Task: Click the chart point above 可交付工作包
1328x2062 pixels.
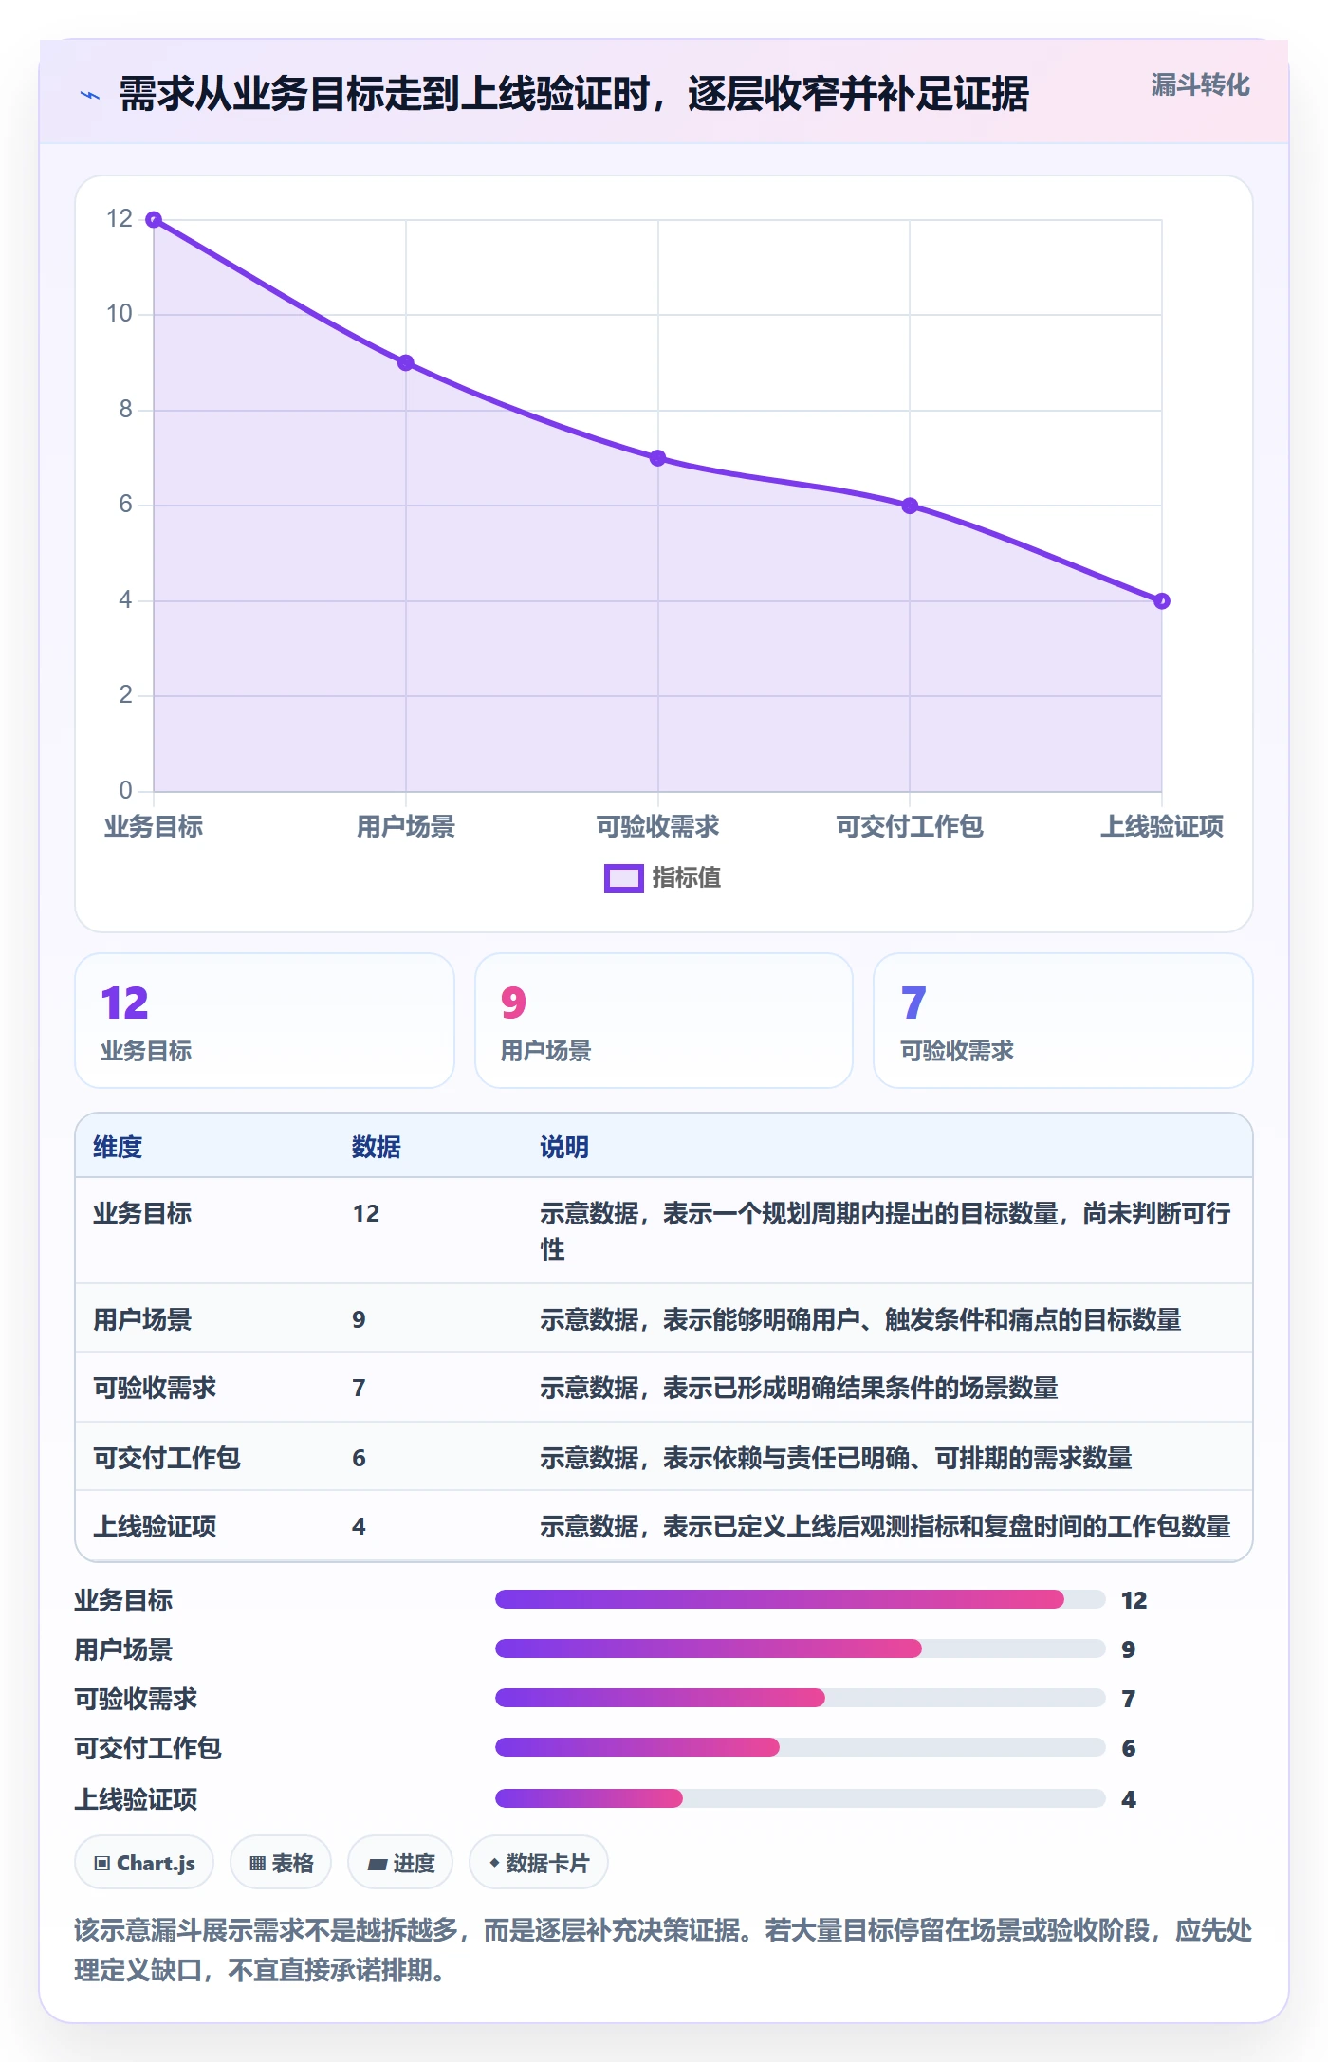Action: point(910,506)
